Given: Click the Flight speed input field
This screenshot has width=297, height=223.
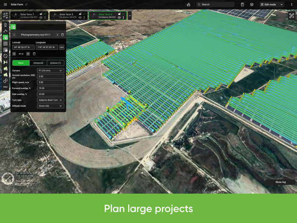Looking at the screenshot, I should [x=51, y=82].
